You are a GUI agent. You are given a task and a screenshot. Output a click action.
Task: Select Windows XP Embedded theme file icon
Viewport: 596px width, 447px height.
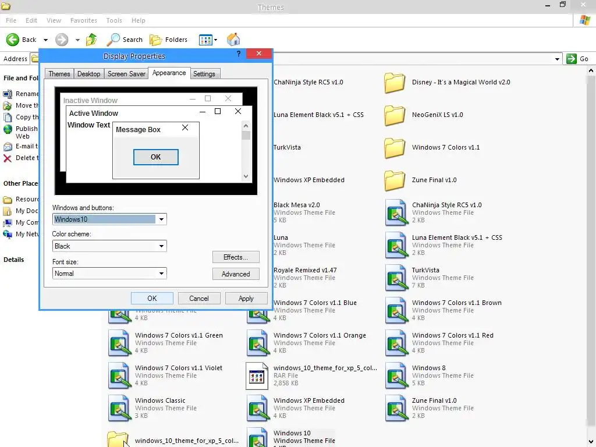pos(258,409)
